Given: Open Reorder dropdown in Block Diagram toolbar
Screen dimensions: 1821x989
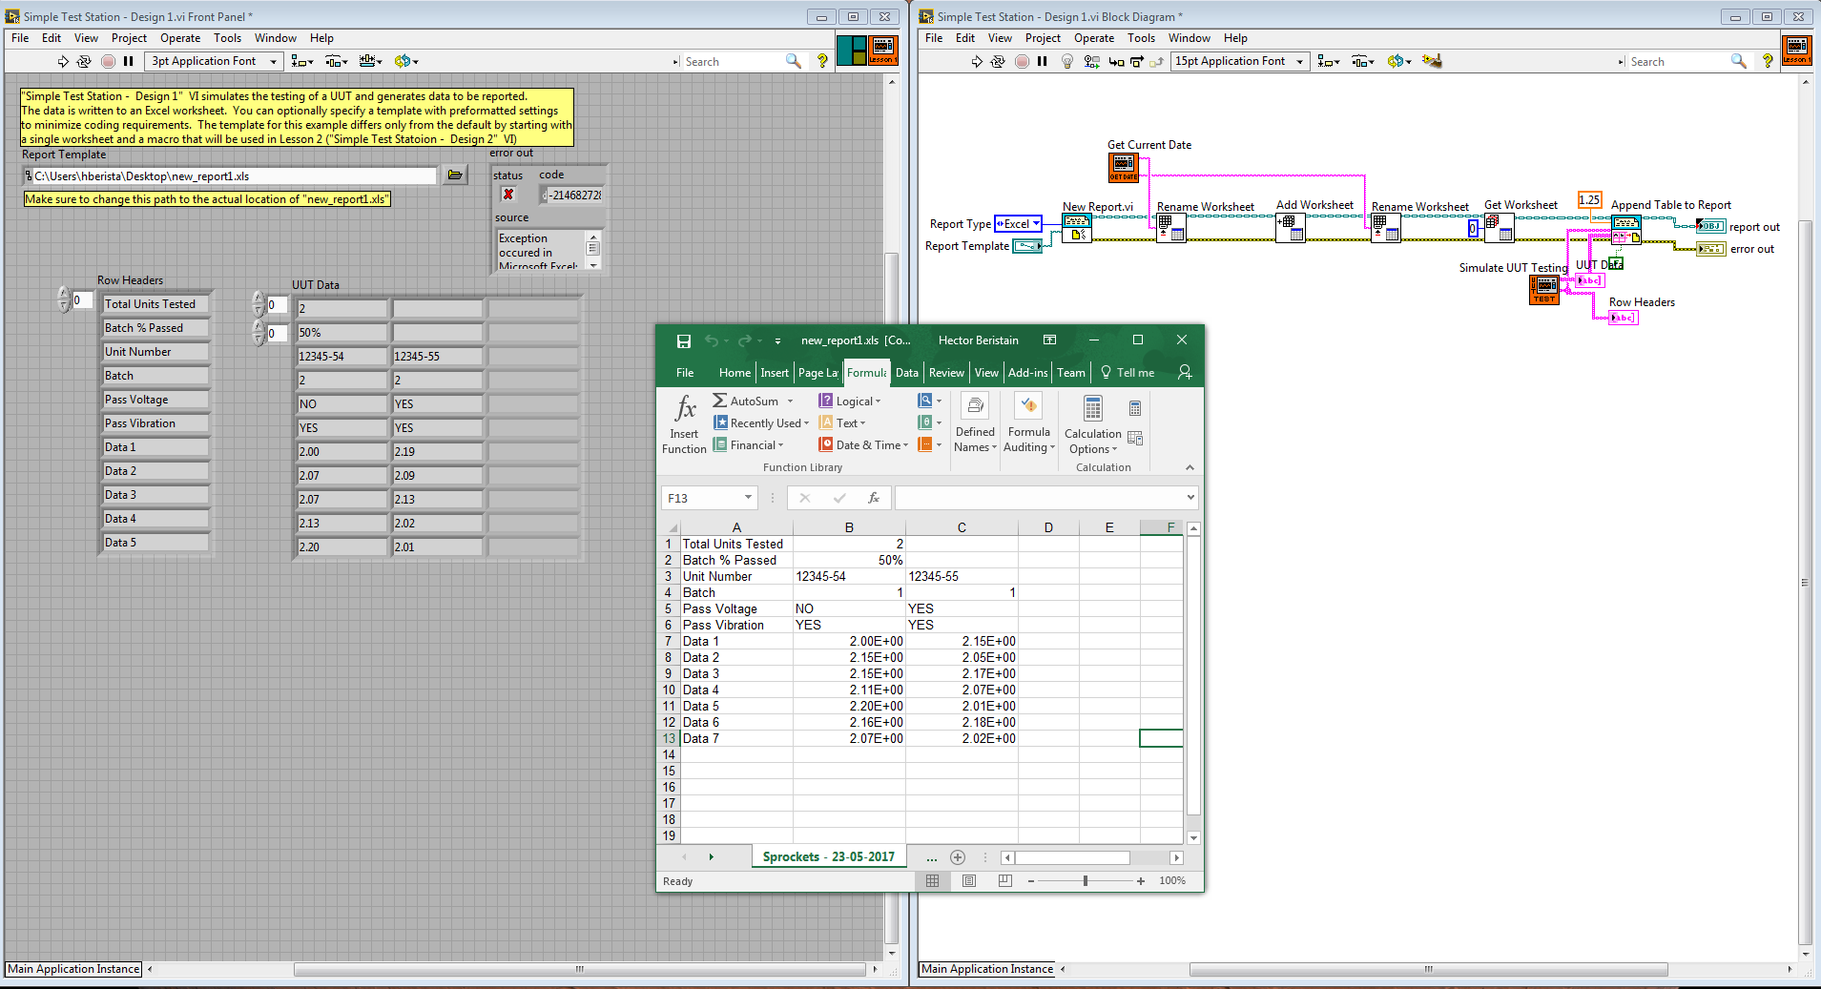Looking at the screenshot, I should click(x=1398, y=61).
